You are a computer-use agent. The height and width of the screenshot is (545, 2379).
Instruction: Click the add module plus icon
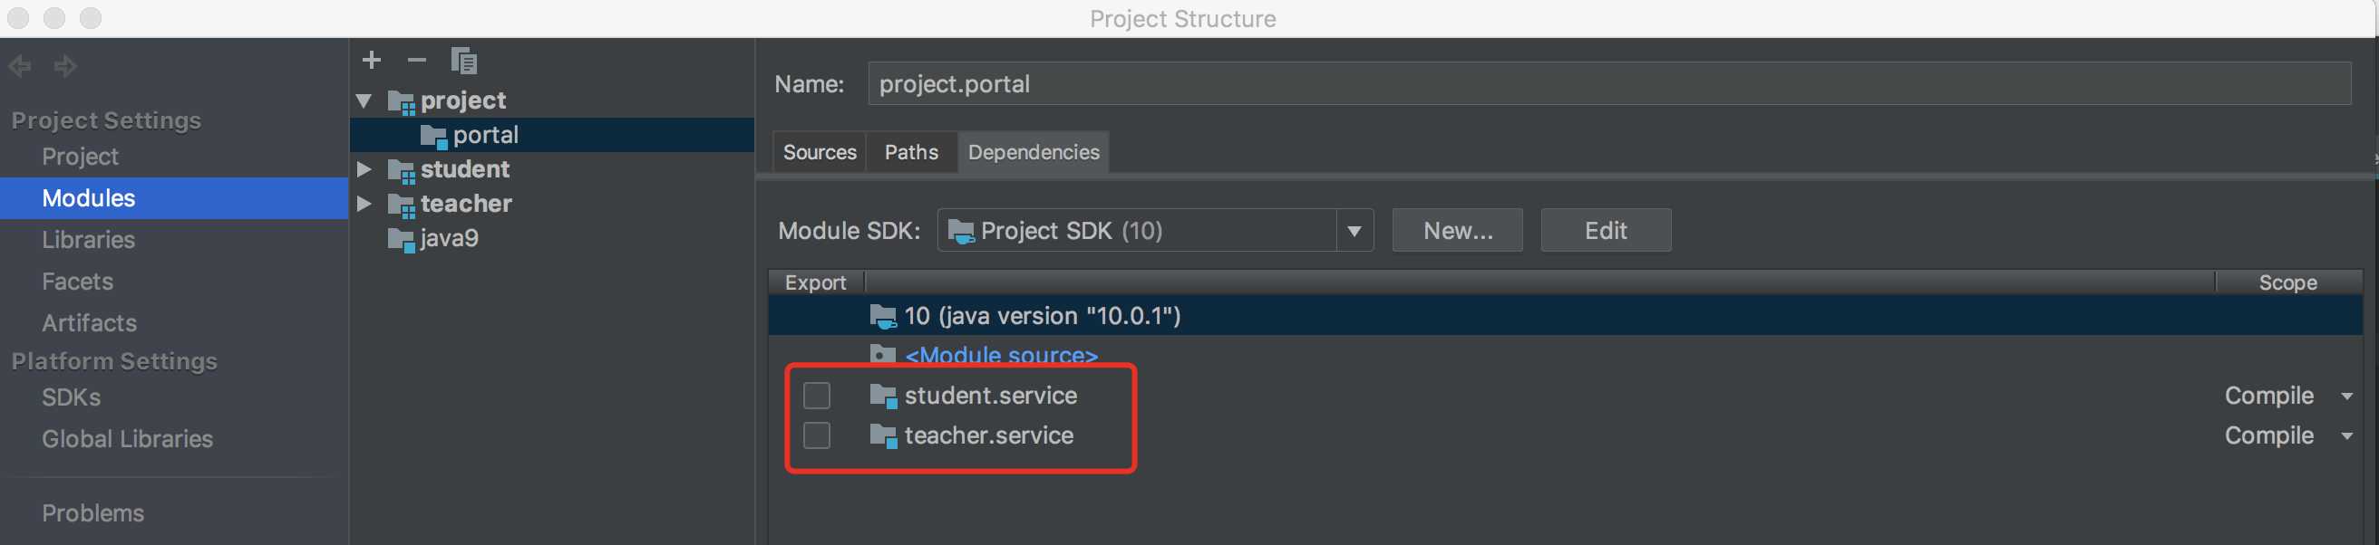371,60
